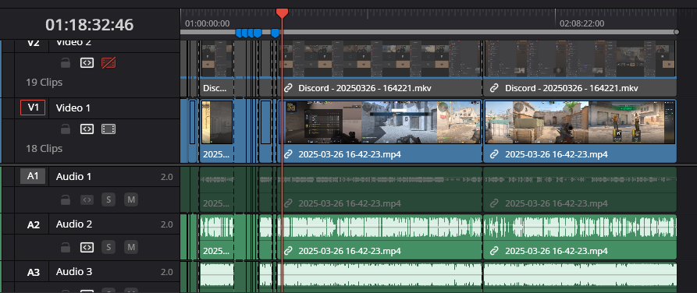Select the last A1 audio clip
697x293 pixels.
point(580,189)
